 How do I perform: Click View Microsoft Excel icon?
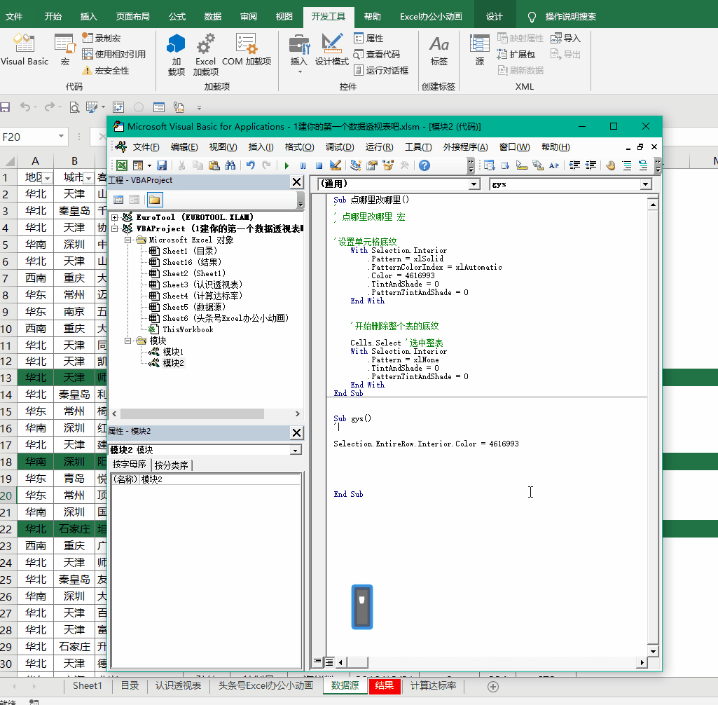[x=122, y=165]
